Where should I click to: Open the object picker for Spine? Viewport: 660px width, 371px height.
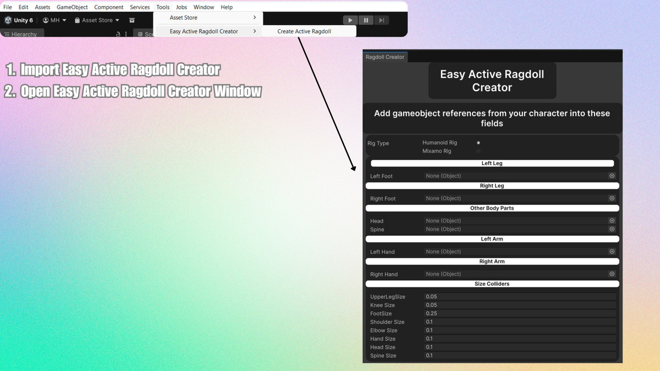click(x=612, y=229)
